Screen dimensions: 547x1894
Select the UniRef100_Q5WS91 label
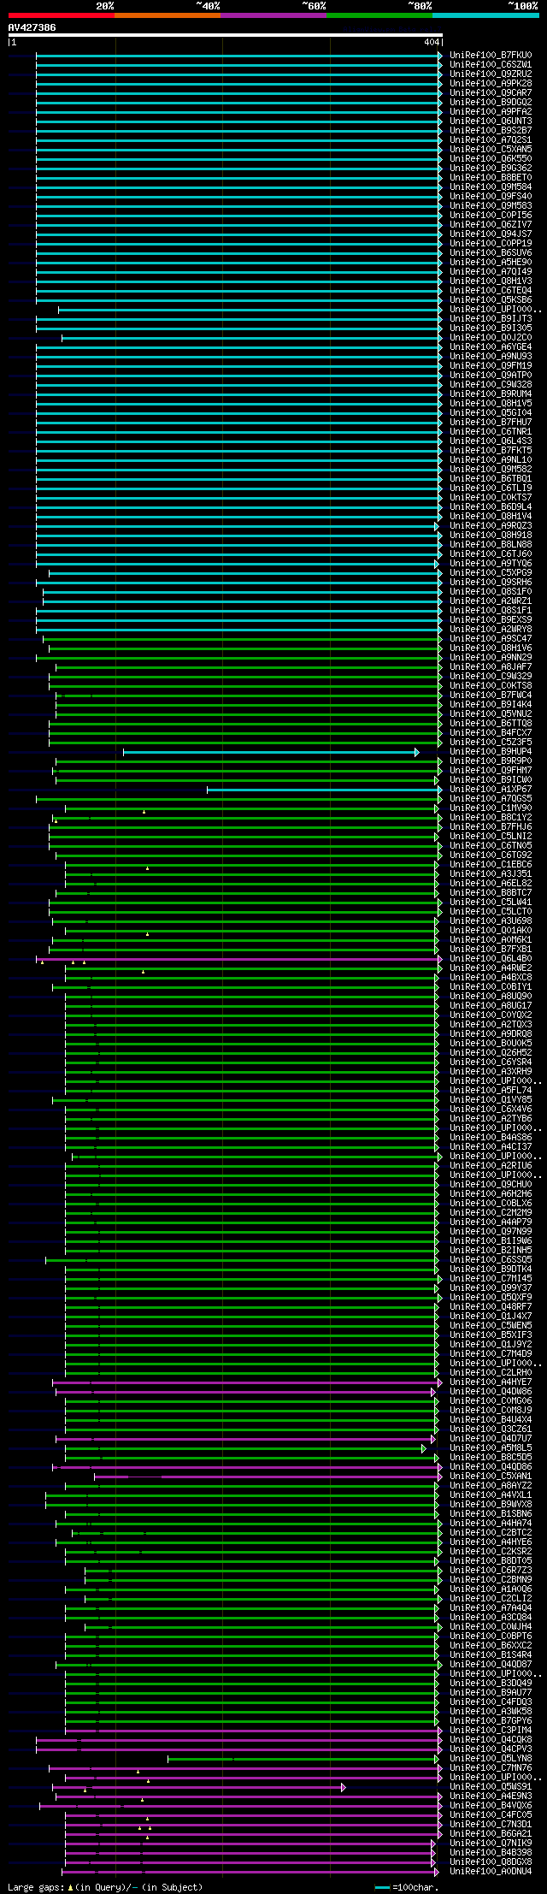coord(491,1787)
